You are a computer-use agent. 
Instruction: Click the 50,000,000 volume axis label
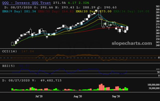coord(154,88)
